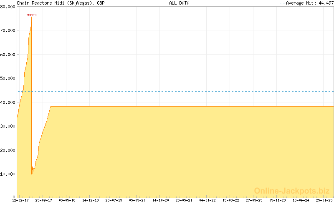Select the 12-02-17 date on x-axis
The height and width of the screenshot is (204, 334).
[x=20, y=200]
